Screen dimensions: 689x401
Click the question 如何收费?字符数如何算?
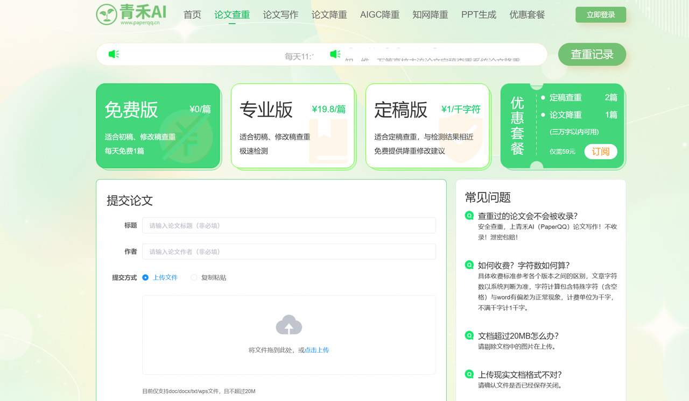pos(524,265)
